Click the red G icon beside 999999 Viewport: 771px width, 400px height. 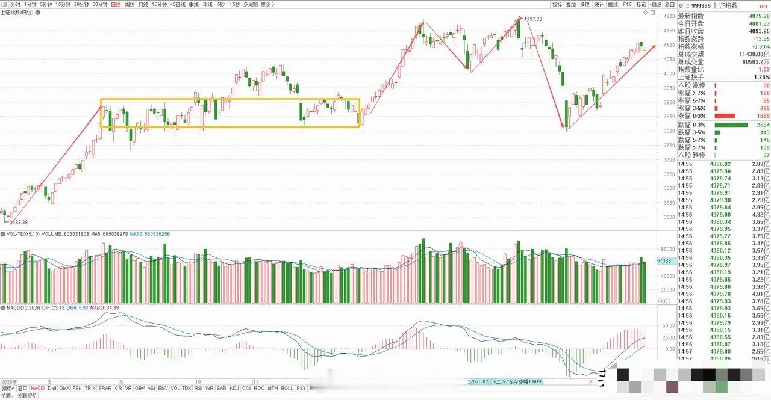[x=681, y=6]
